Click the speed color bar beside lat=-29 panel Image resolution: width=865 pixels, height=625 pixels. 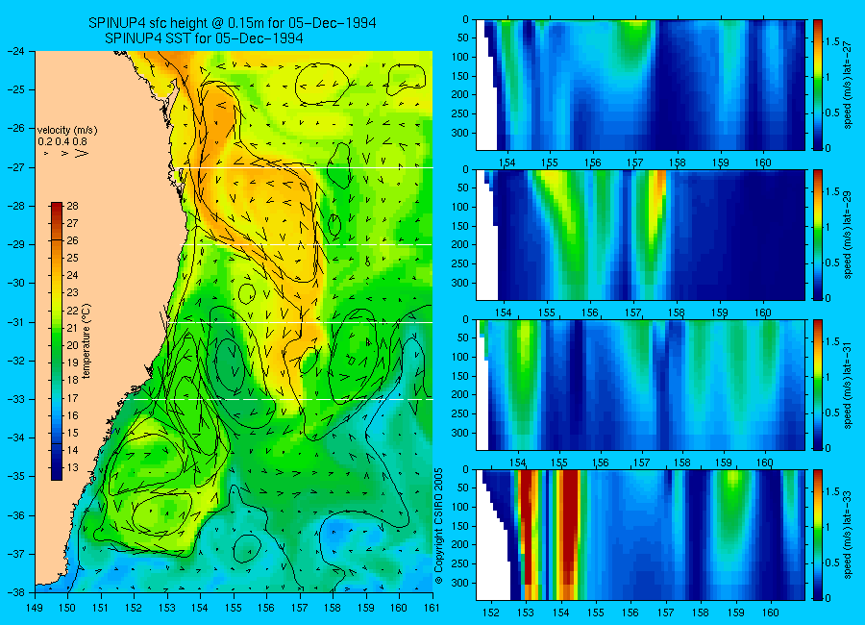point(818,235)
